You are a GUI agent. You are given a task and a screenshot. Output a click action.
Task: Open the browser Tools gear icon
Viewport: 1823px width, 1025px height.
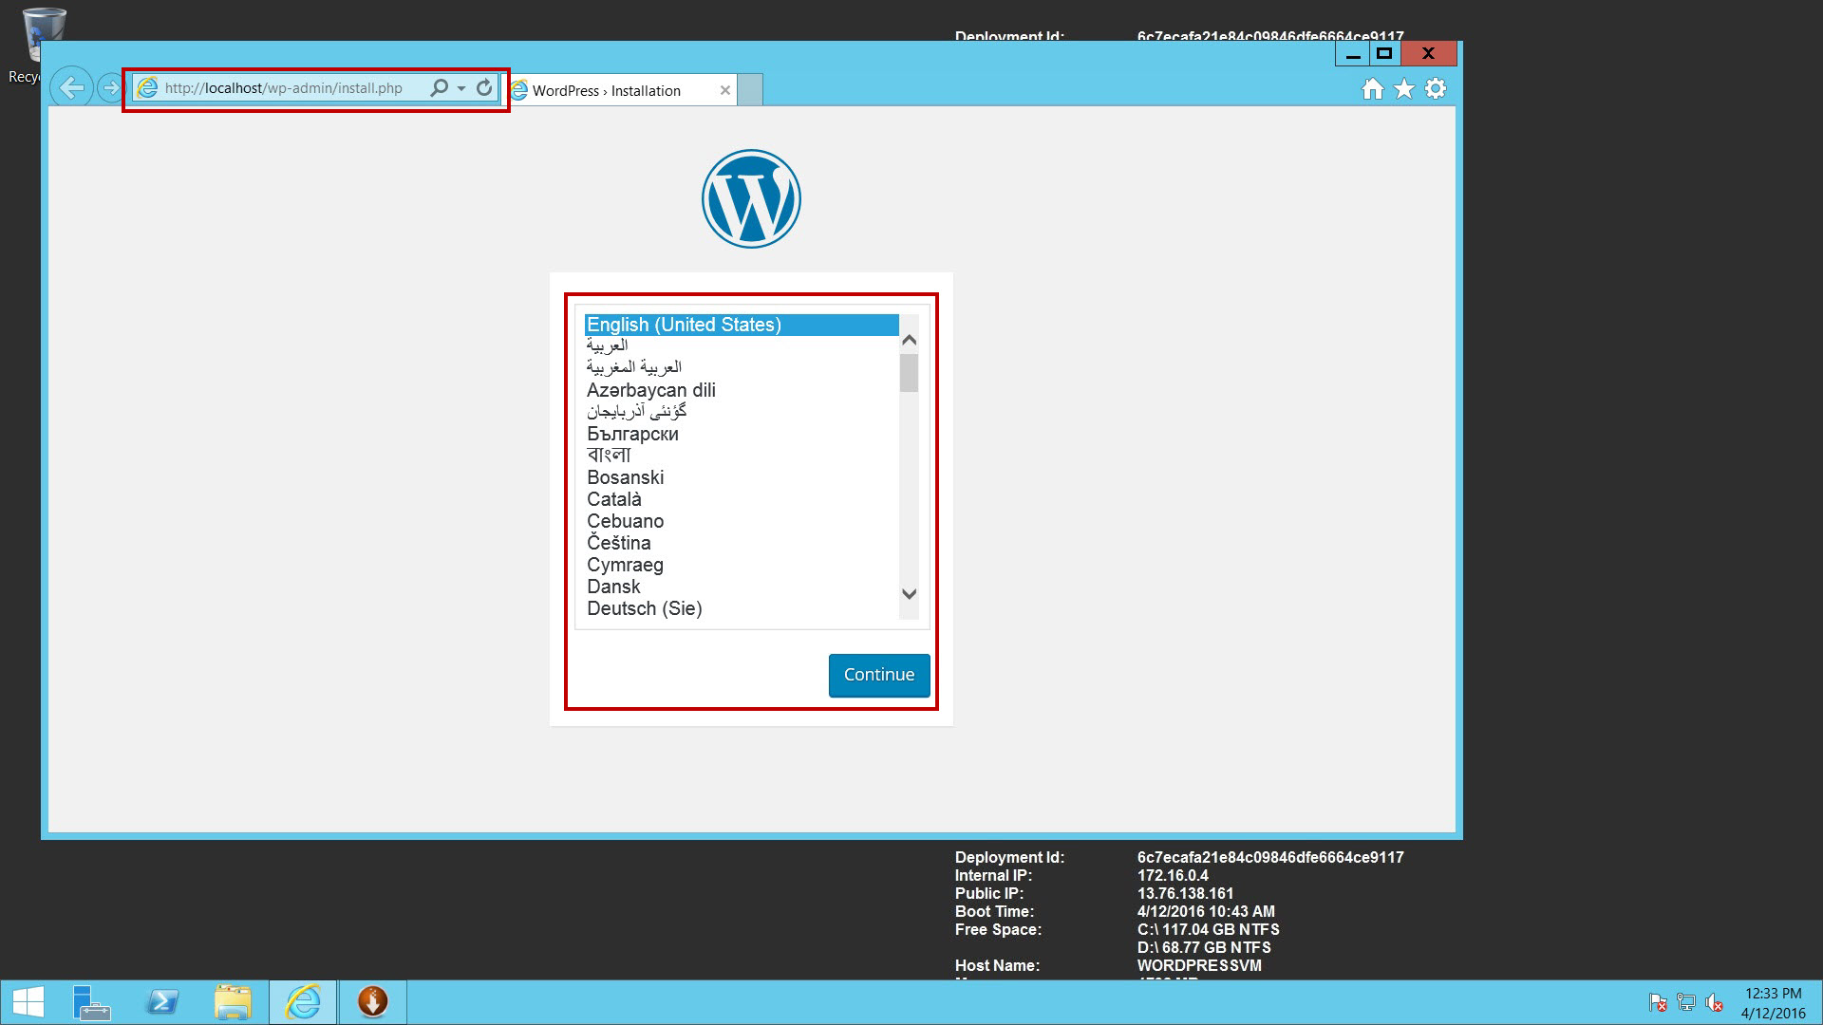tap(1436, 89)
